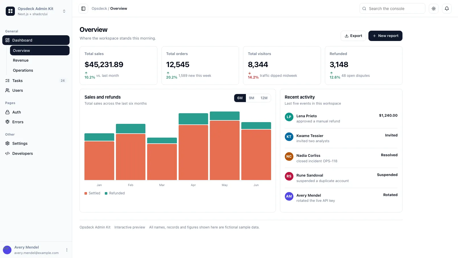Click the $45,231.89 total sales value
Image resolution: width=458 pixels, height=258 pixels.
(x=104, y=64)
